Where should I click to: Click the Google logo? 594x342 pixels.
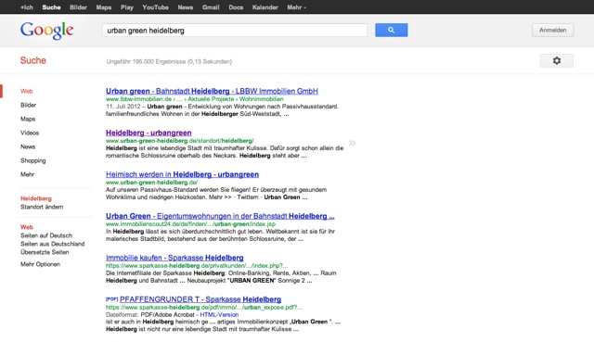coord(47,31)
